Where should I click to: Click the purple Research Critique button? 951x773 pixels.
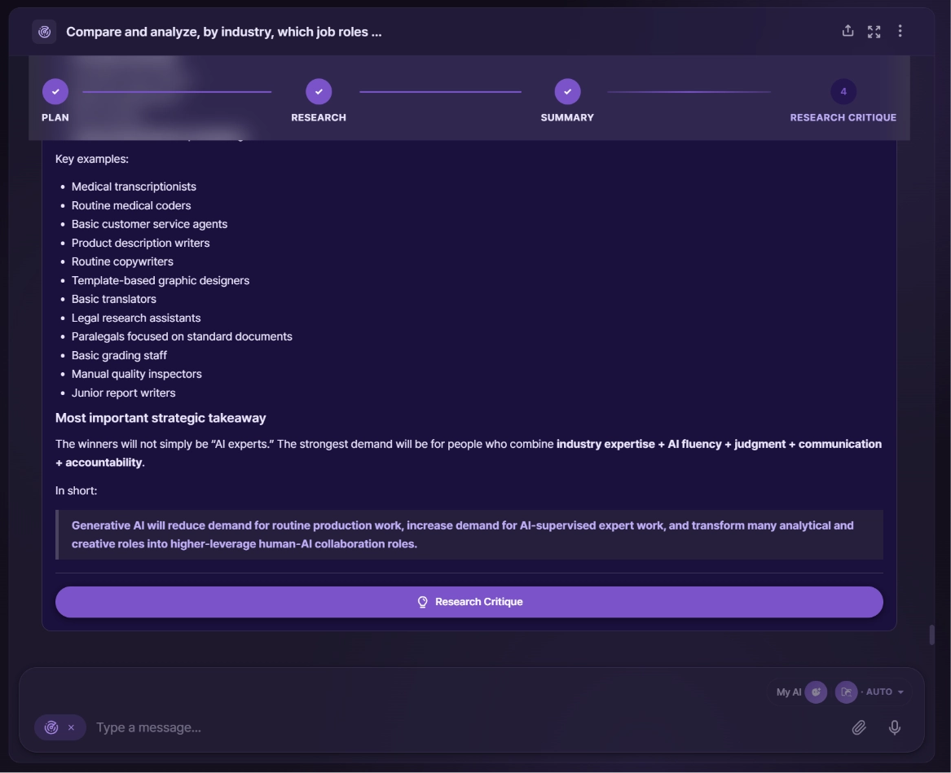469,601
